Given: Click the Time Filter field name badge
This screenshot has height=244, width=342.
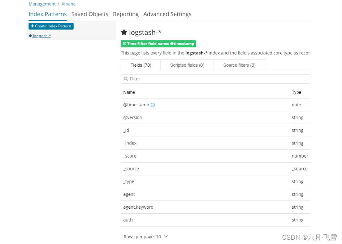Looking at the screenshot, I should pos(158,44).
